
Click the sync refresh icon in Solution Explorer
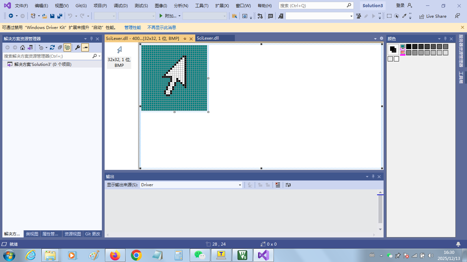click(x=52, y=47)
